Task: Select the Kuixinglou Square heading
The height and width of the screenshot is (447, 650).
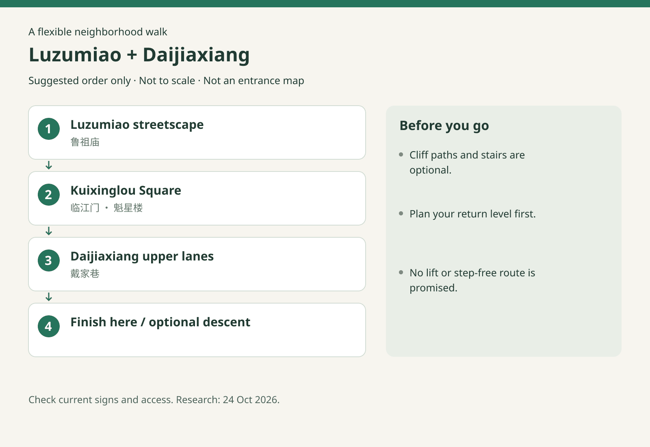Action: pos(126,191)
